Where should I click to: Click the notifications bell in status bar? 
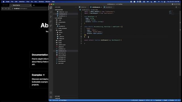[179, 100]
